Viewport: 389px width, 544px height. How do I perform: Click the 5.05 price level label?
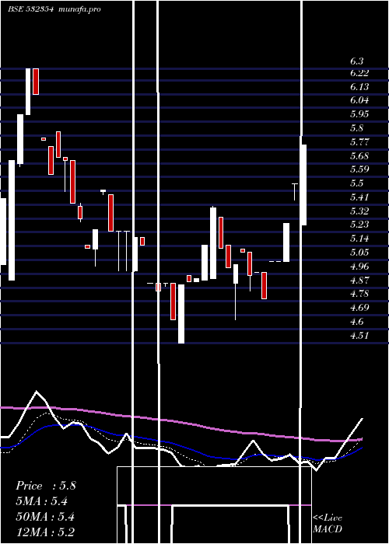click(x=359, y=253)
